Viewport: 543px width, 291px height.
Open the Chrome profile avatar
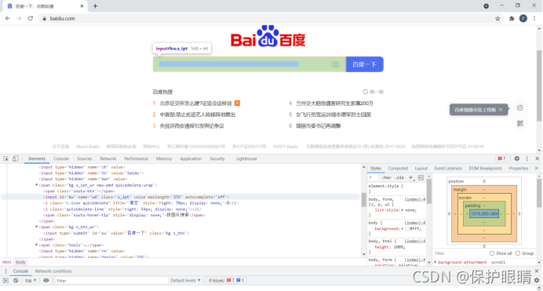523,18
